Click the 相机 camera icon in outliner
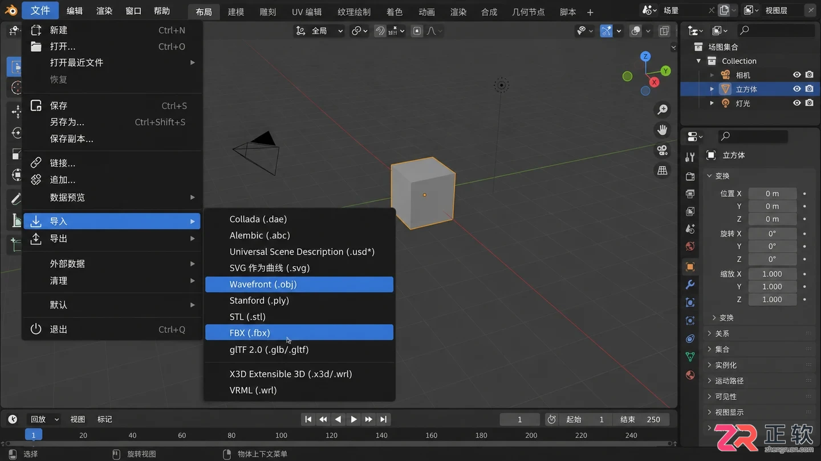 (725, 75)
